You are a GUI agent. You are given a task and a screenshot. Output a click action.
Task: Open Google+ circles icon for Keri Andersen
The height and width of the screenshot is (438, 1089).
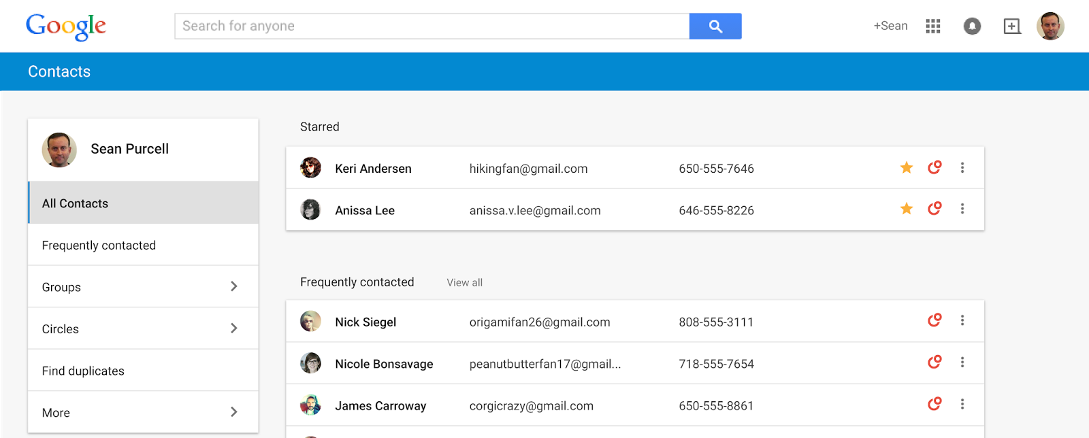934,167
